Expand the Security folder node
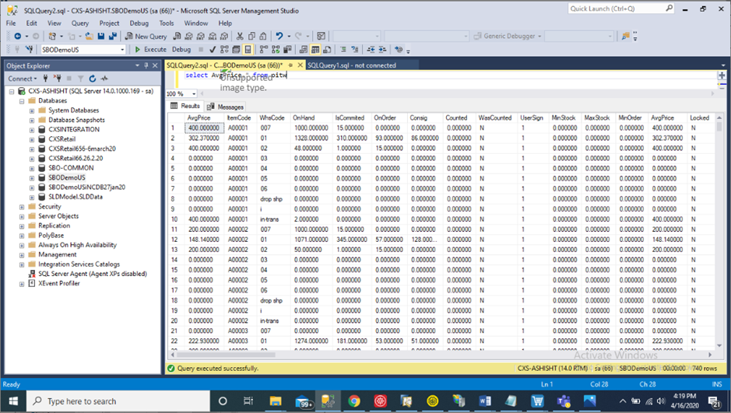Screen dimensions: 731x413 tap(22, 207)
